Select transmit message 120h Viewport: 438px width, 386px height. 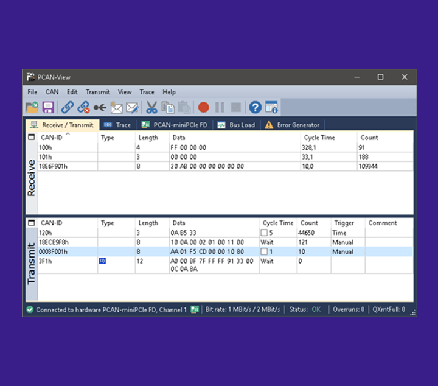pos(225,233)
